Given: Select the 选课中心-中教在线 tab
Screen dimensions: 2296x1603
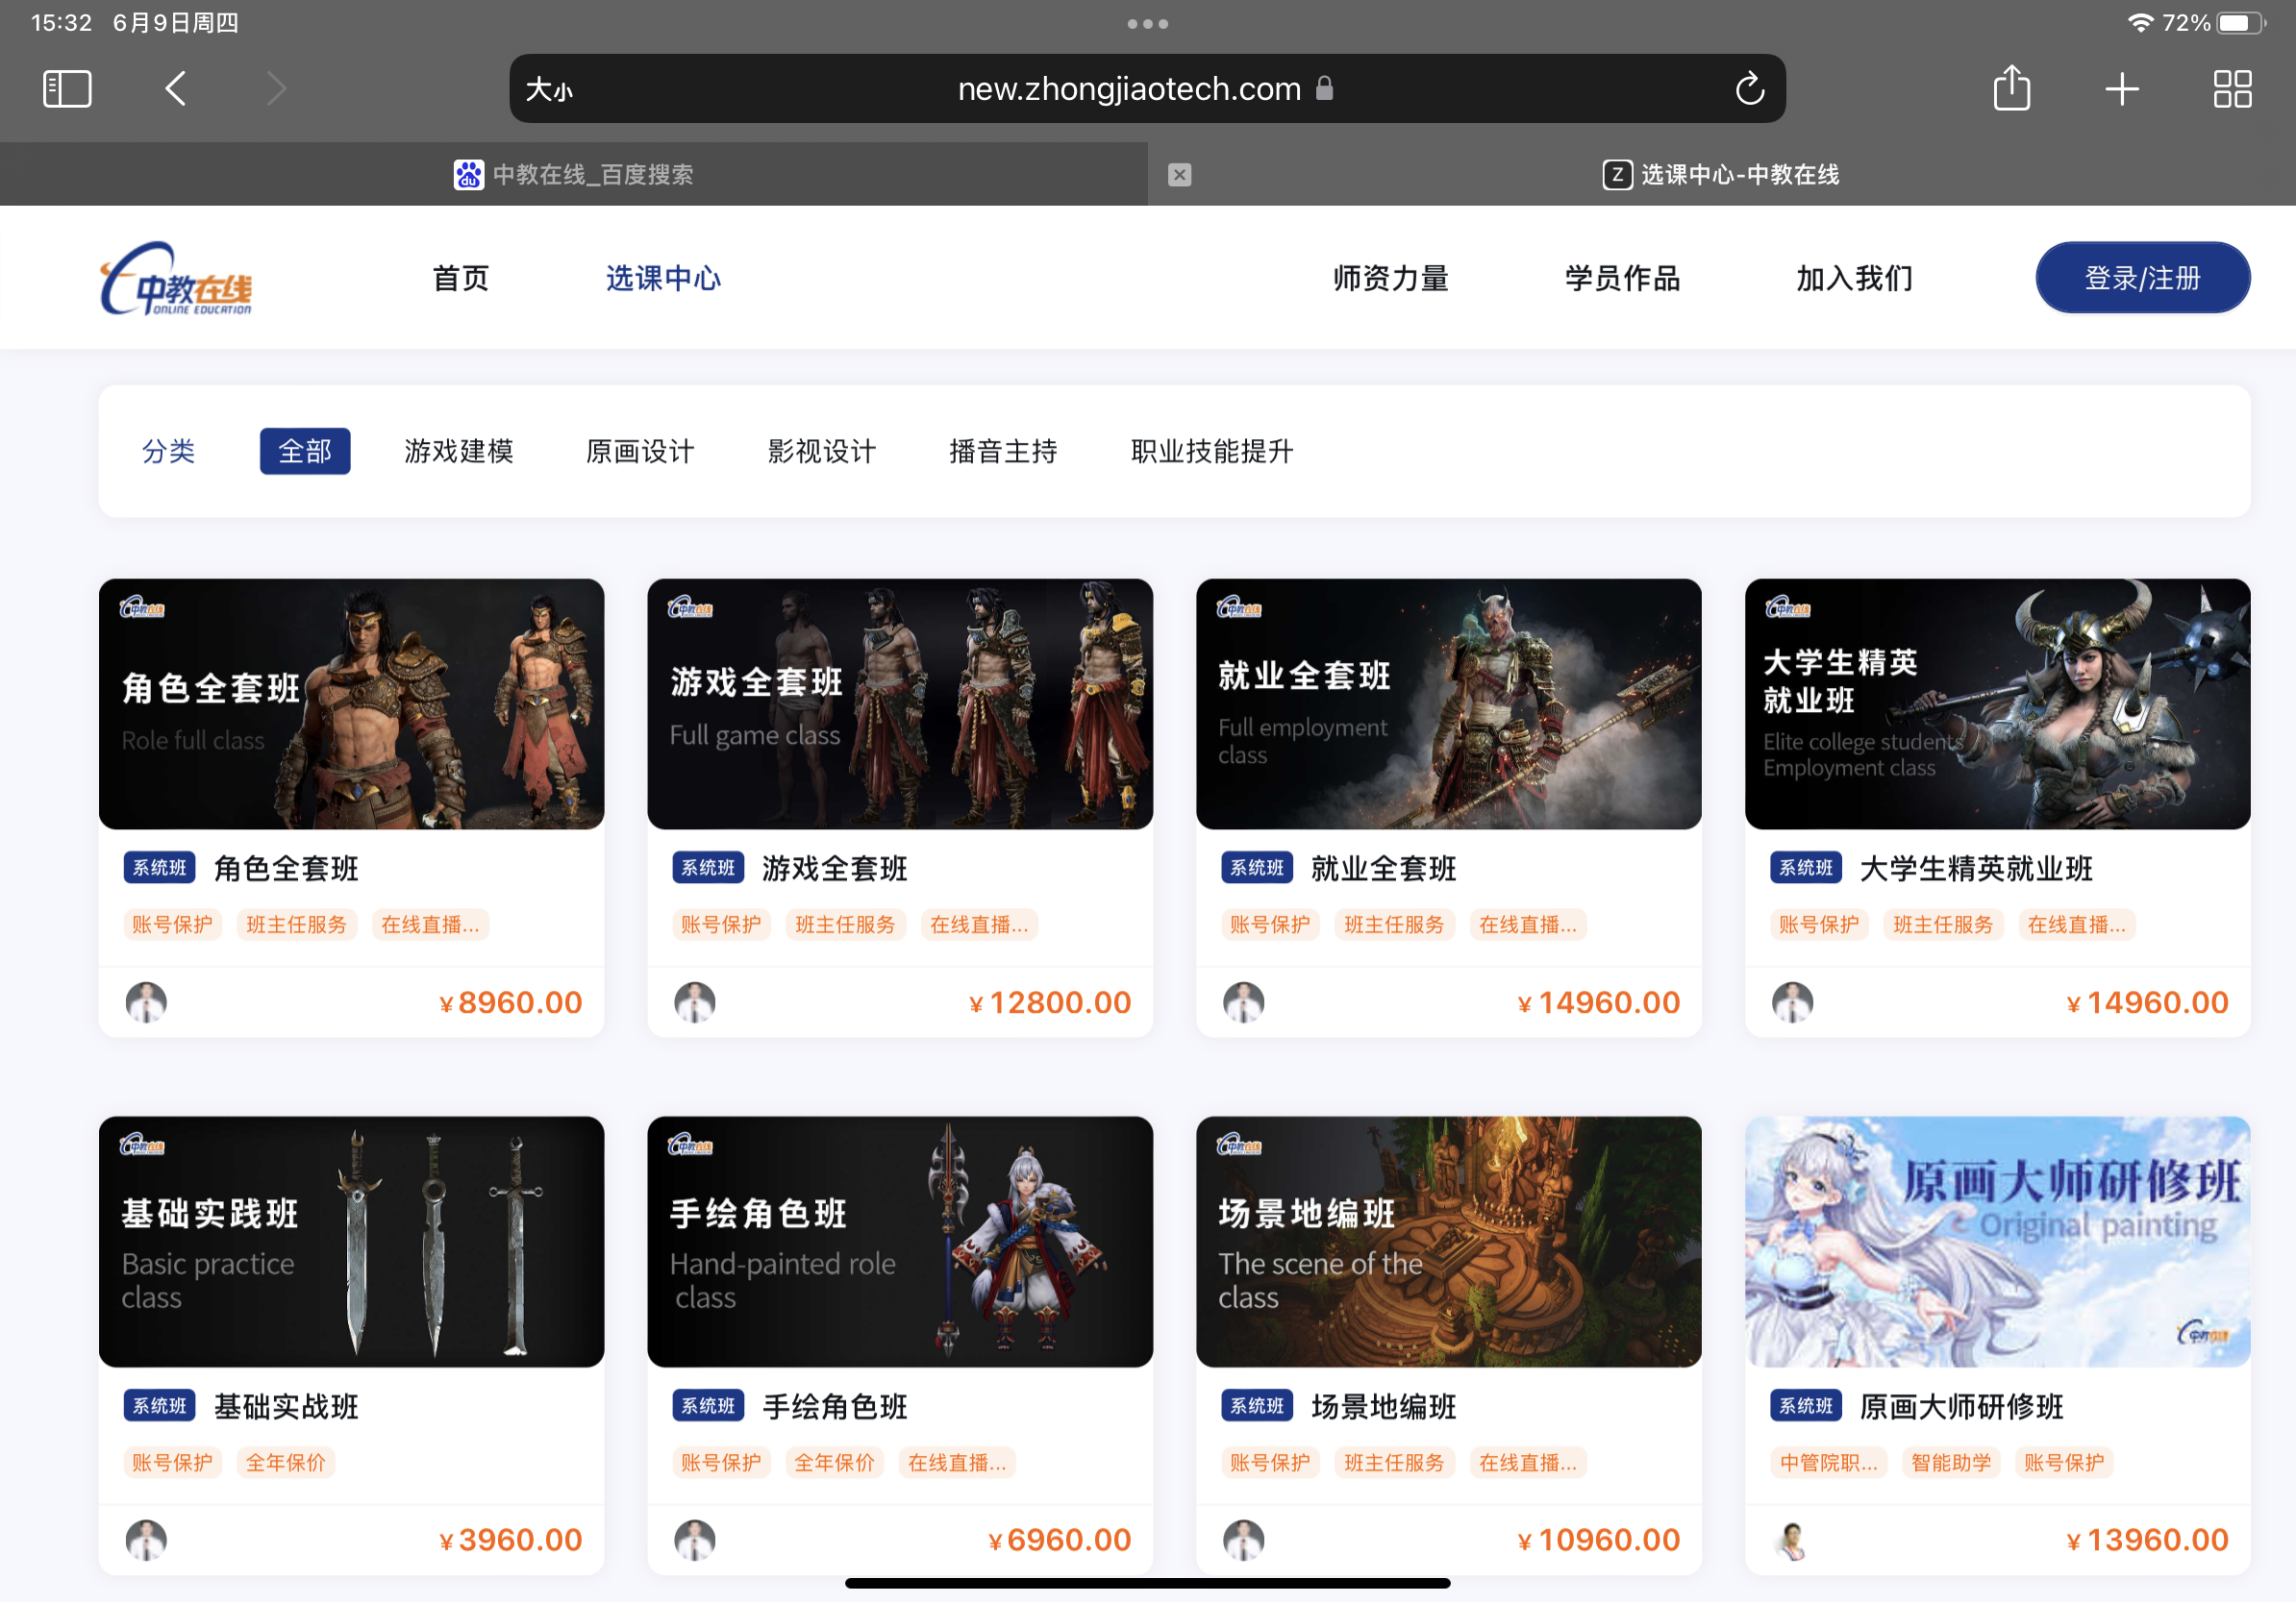Looking at the screenshot, I should click(1721, 175).
